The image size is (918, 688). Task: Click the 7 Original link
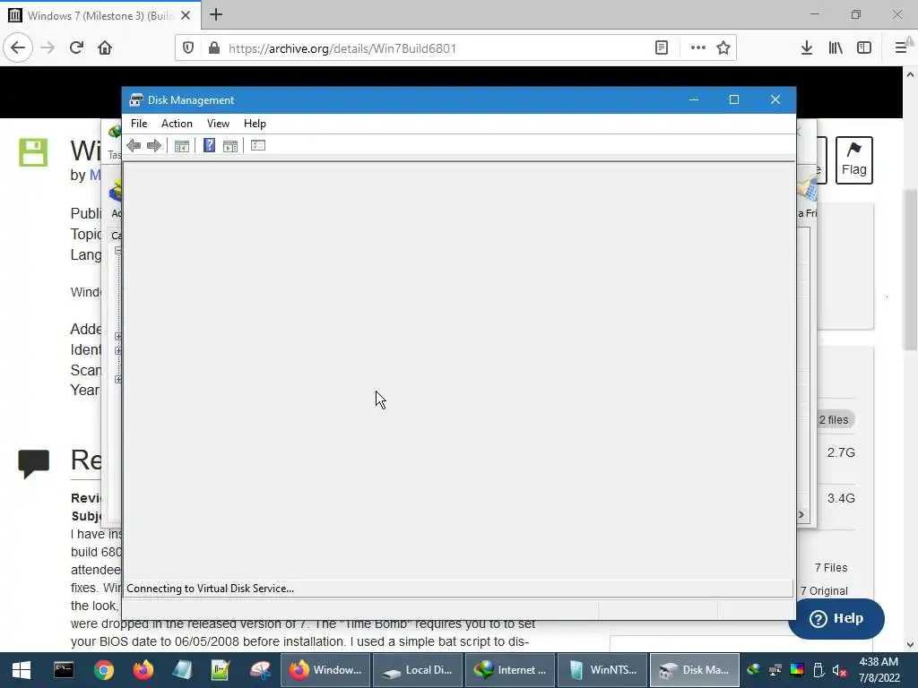tap(824, 591)
